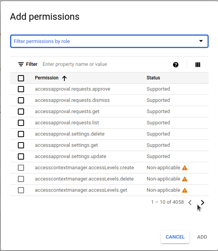Go to next page of permissions

pyautogui.click(x=202, y=203)
